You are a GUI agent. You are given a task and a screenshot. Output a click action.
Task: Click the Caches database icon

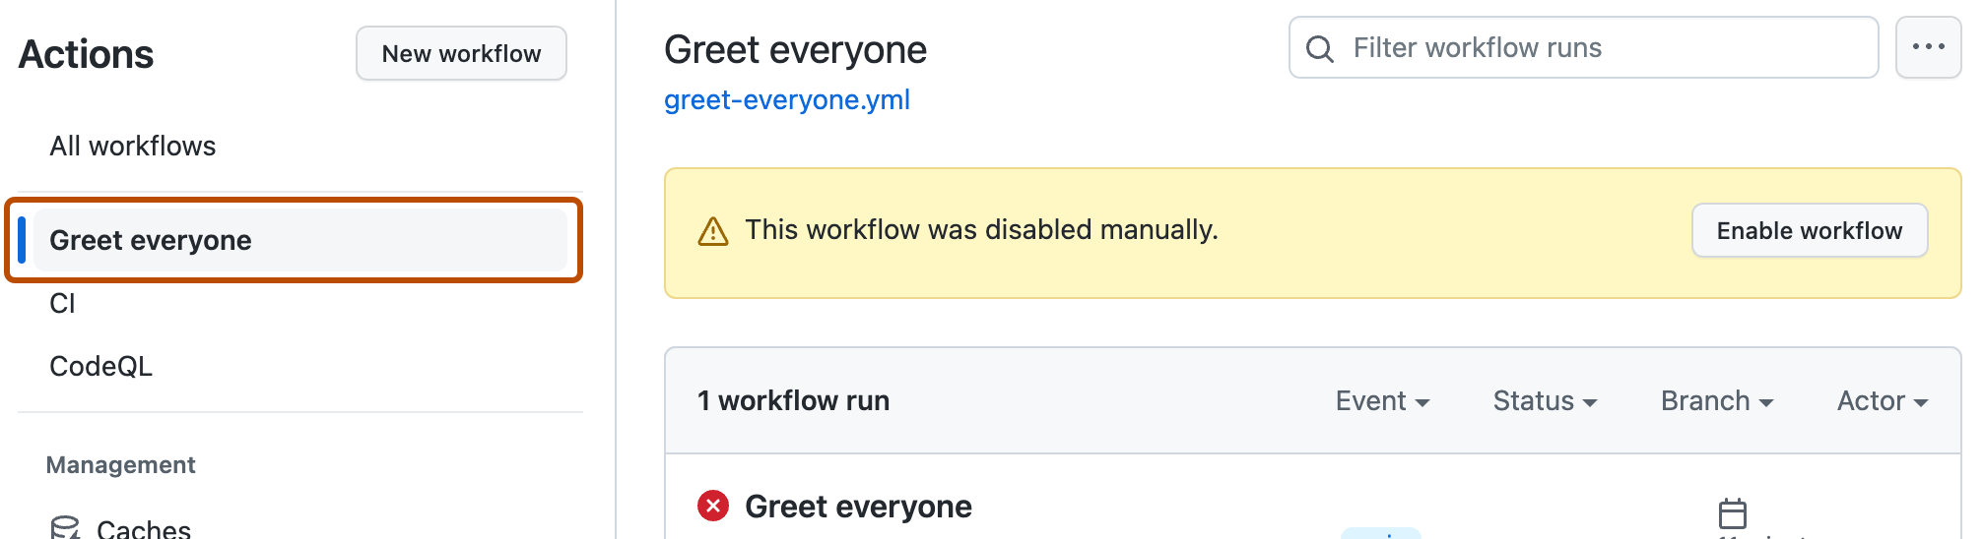pyautogui.click(x=65, y=528)
